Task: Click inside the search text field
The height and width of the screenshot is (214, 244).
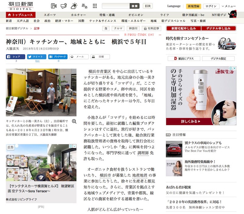Action: tap(115, 6)
